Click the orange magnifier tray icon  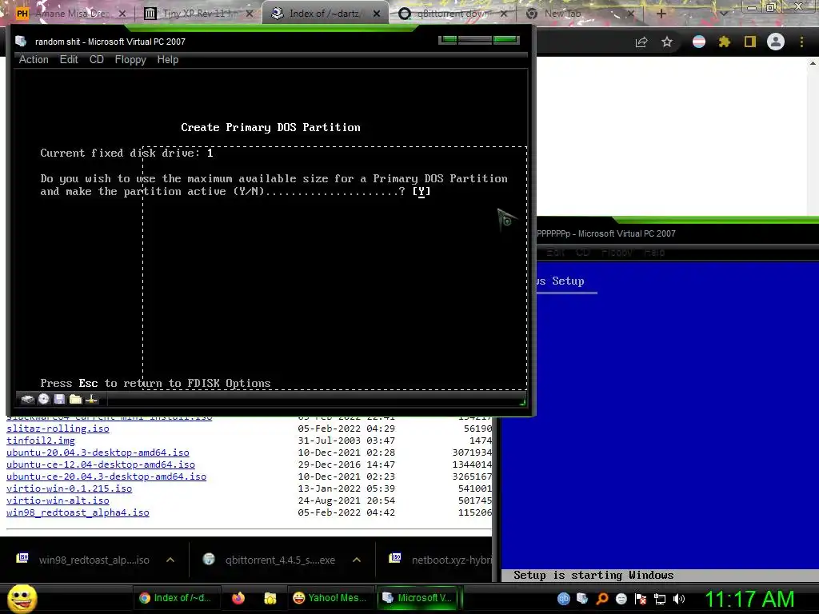[x=601, y=599]
